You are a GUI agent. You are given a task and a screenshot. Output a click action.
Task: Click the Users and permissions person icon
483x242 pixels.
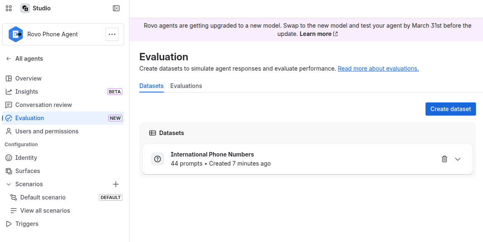point(9,131)
